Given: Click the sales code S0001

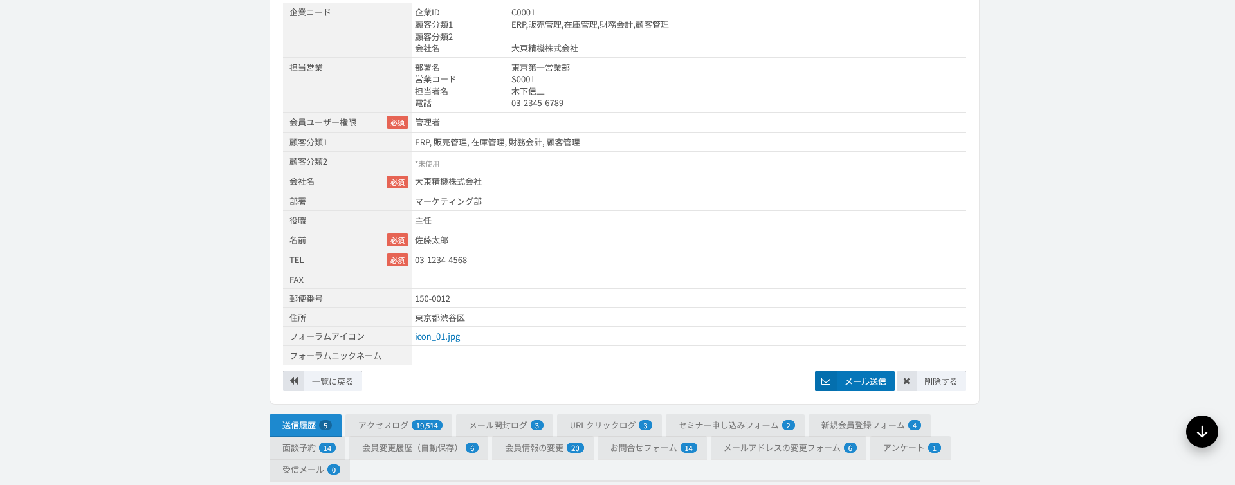Looking at the screenshot, I should (523, 79).
